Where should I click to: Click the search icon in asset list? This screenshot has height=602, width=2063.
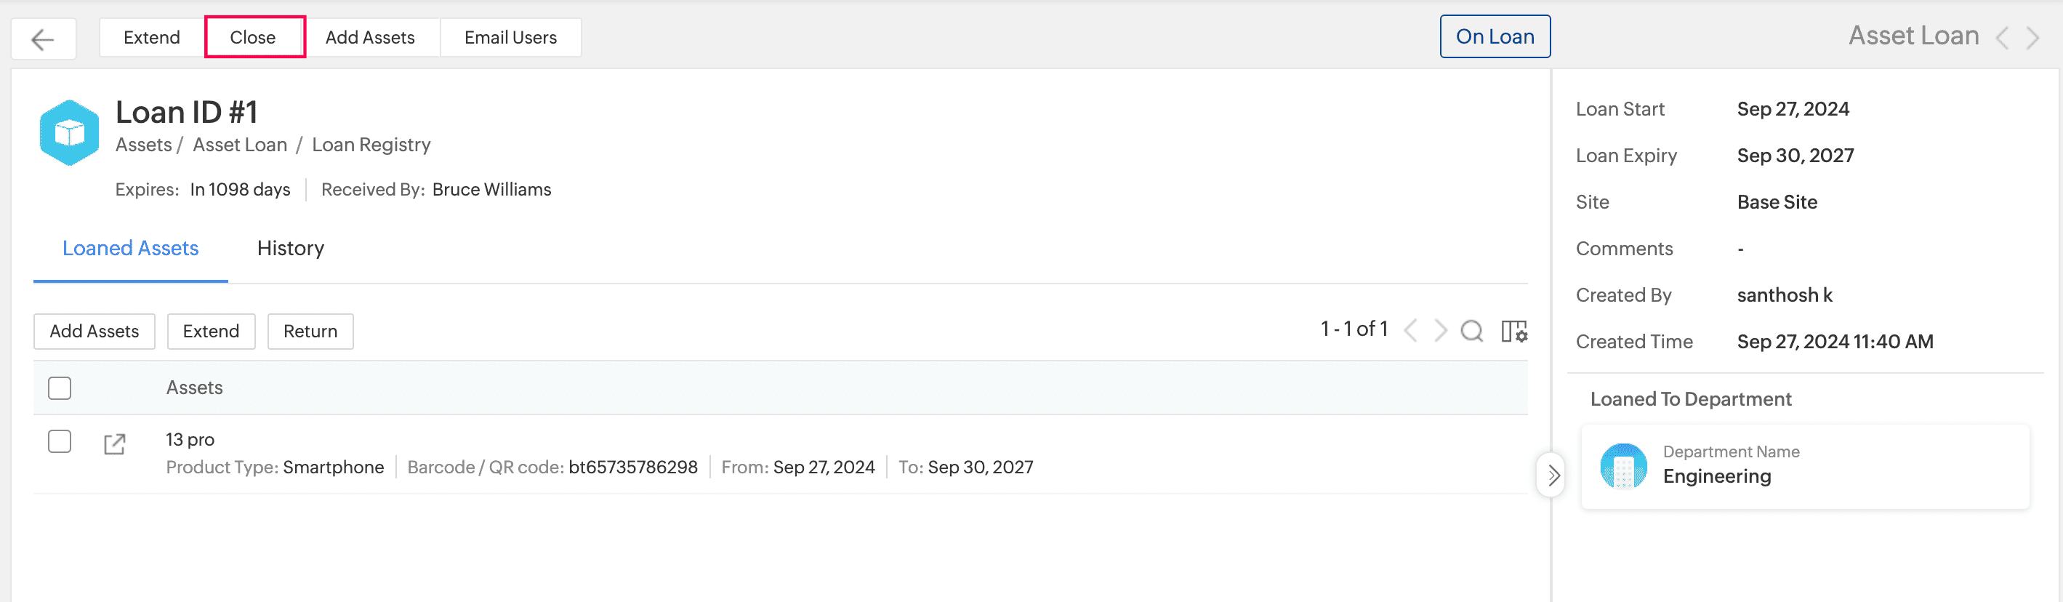(1471, 331)
